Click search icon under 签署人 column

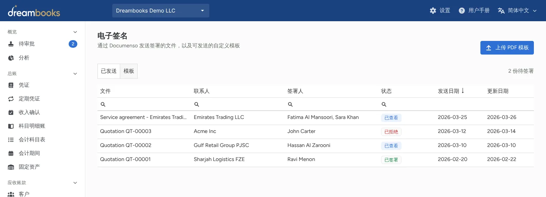(x=290, y=104)
